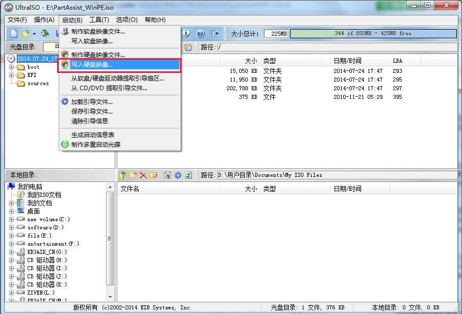The image size is (462, 314).
Task: Click the blue gear settings icon
Action: click(x=177, y=175)
